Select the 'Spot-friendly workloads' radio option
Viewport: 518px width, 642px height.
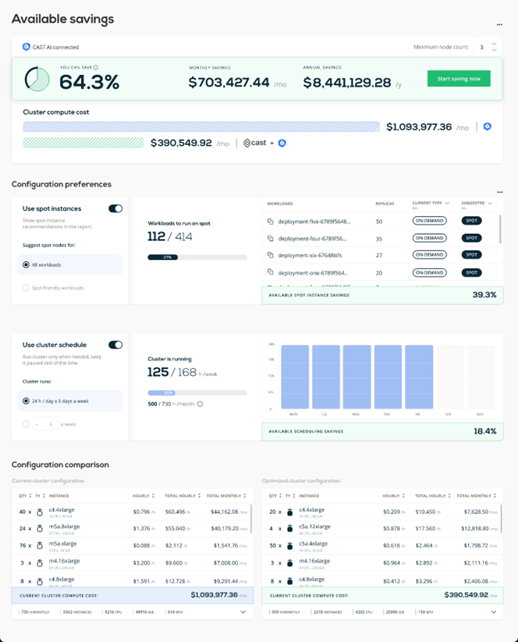[x=26, y=288]
